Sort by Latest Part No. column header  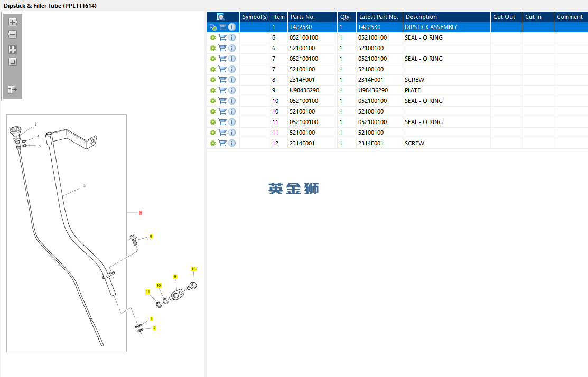(x=379, y=17)
